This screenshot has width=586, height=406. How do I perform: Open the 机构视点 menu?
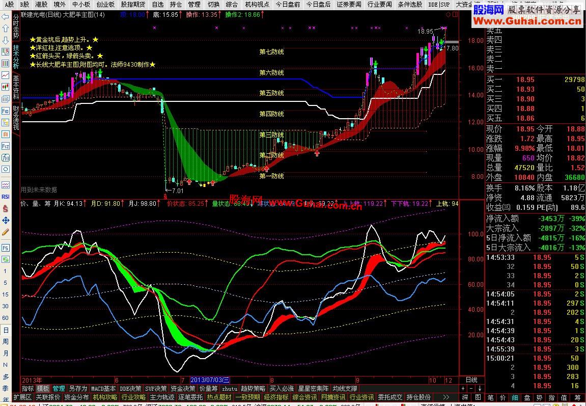click(x=257, y=5)
